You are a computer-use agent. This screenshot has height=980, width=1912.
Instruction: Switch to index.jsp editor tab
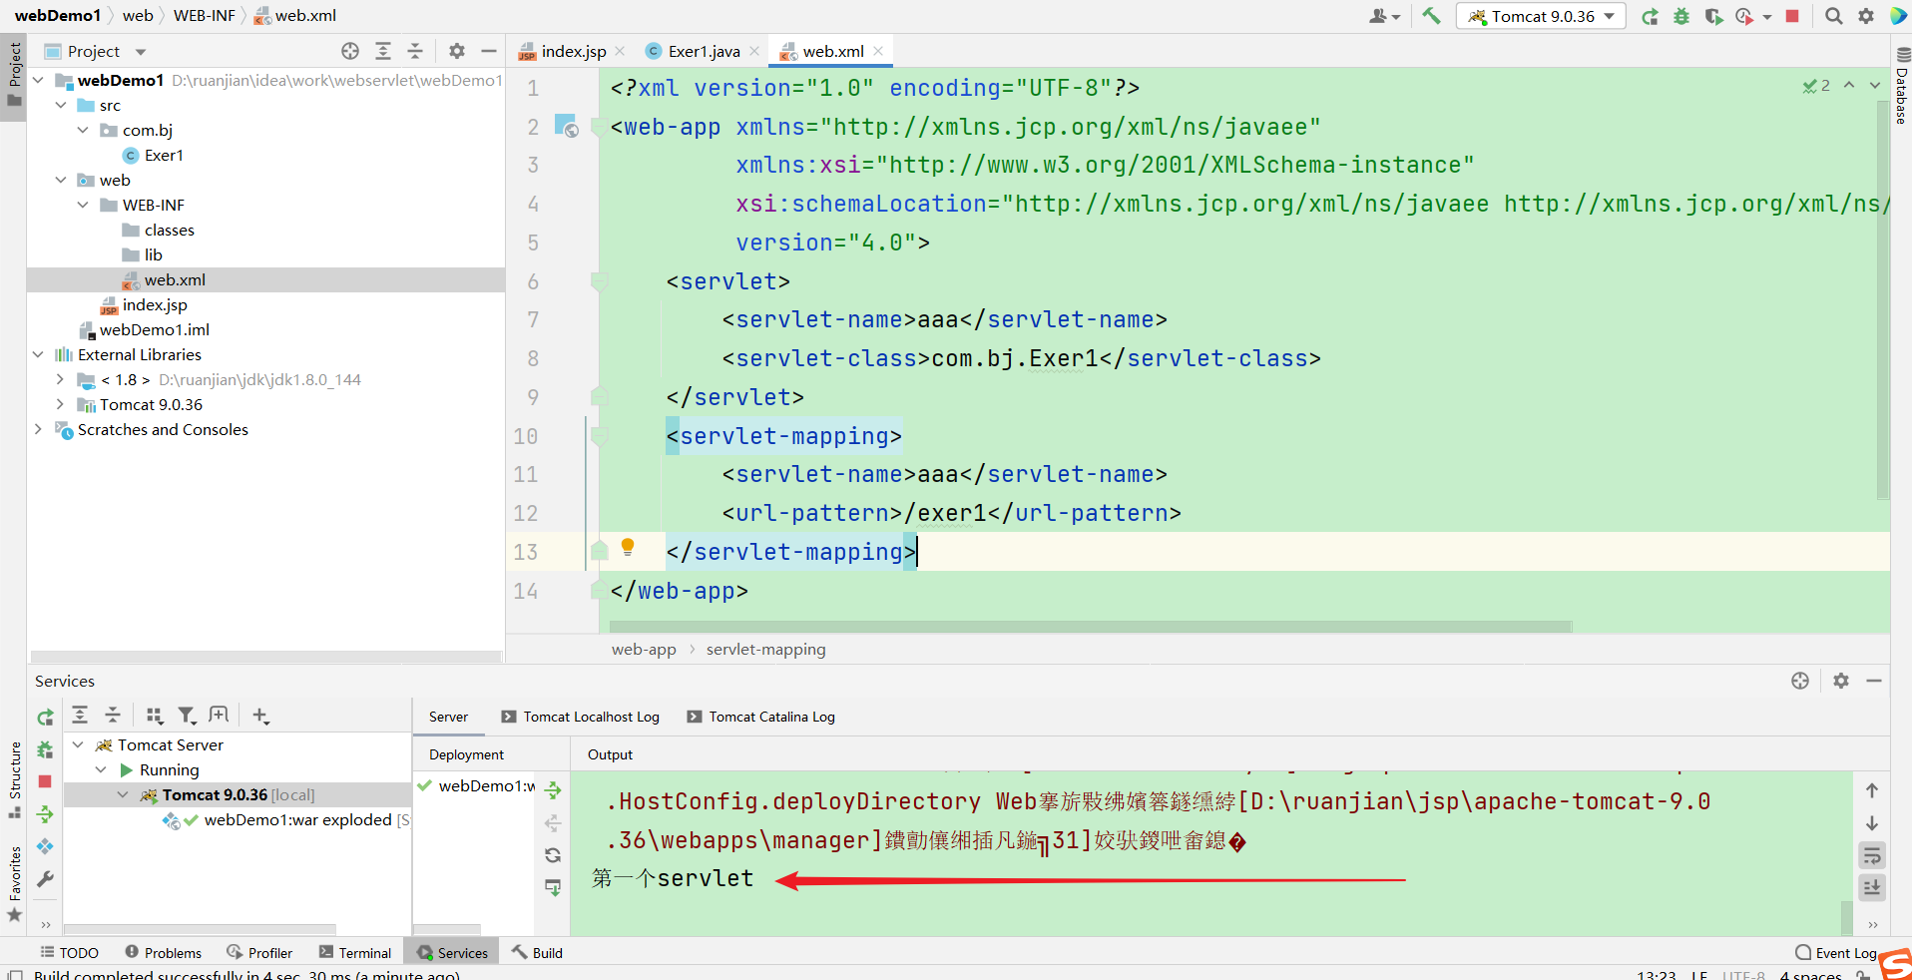(x=573, y=51)
